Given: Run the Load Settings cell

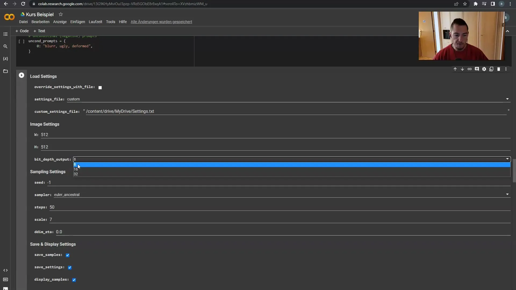Looking at the screenshot, I should tap(21, 75).
